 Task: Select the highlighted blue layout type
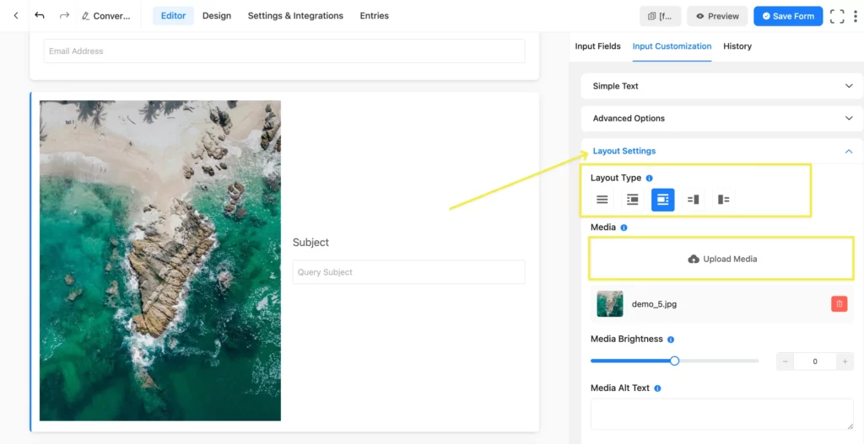(x=663, y=200)
